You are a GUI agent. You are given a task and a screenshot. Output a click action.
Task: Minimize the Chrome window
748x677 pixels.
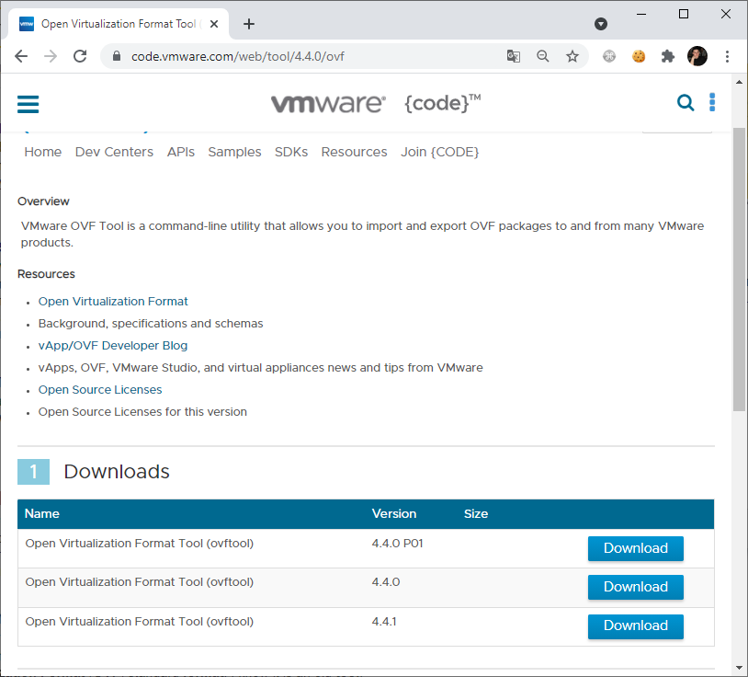pyautogui.click(x=641, y=15)
